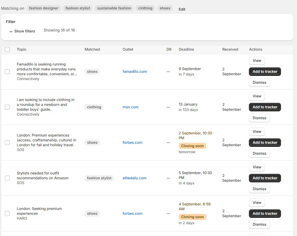Dismiss the SOS London forbes request
Viewport: 297px width, 236px height.
pos(259,153)
